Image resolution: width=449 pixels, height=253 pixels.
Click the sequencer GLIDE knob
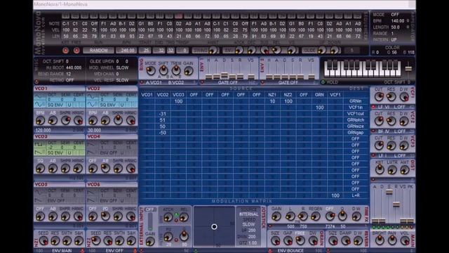tap(321, 51)
